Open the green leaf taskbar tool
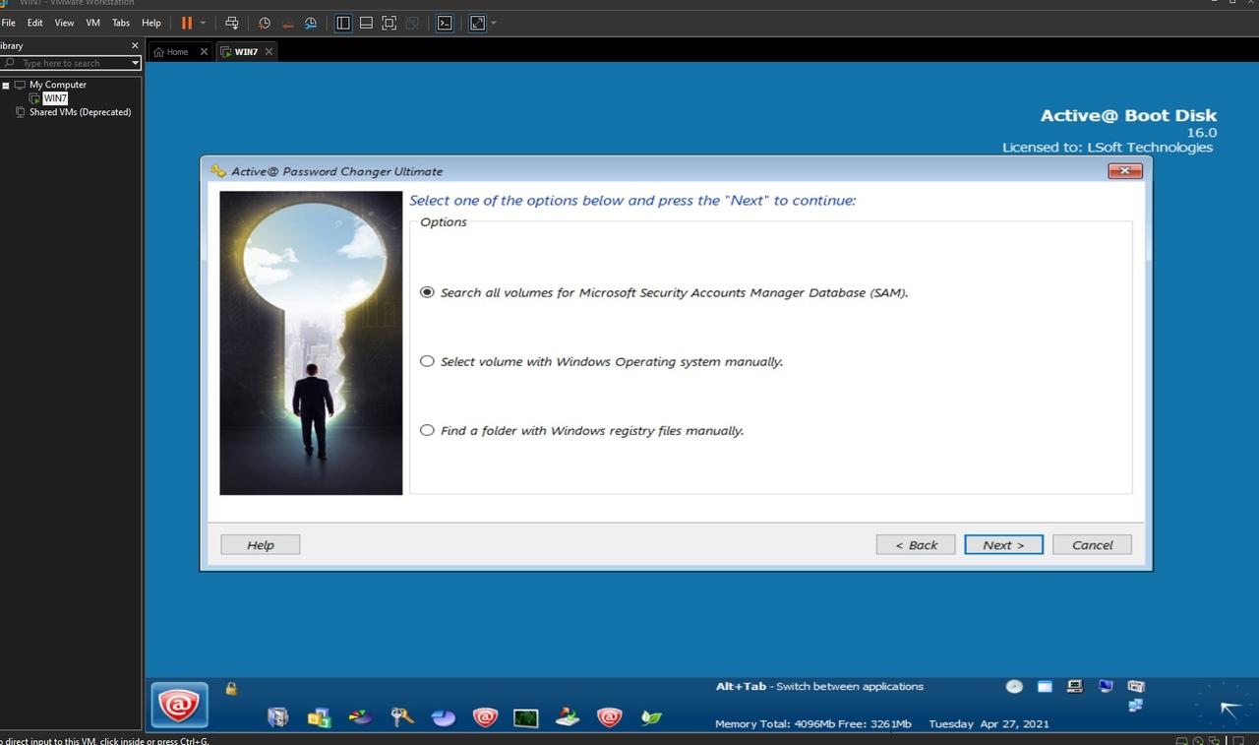The image size is (1259, 745). pyautogui.click(x=651, y=717)
